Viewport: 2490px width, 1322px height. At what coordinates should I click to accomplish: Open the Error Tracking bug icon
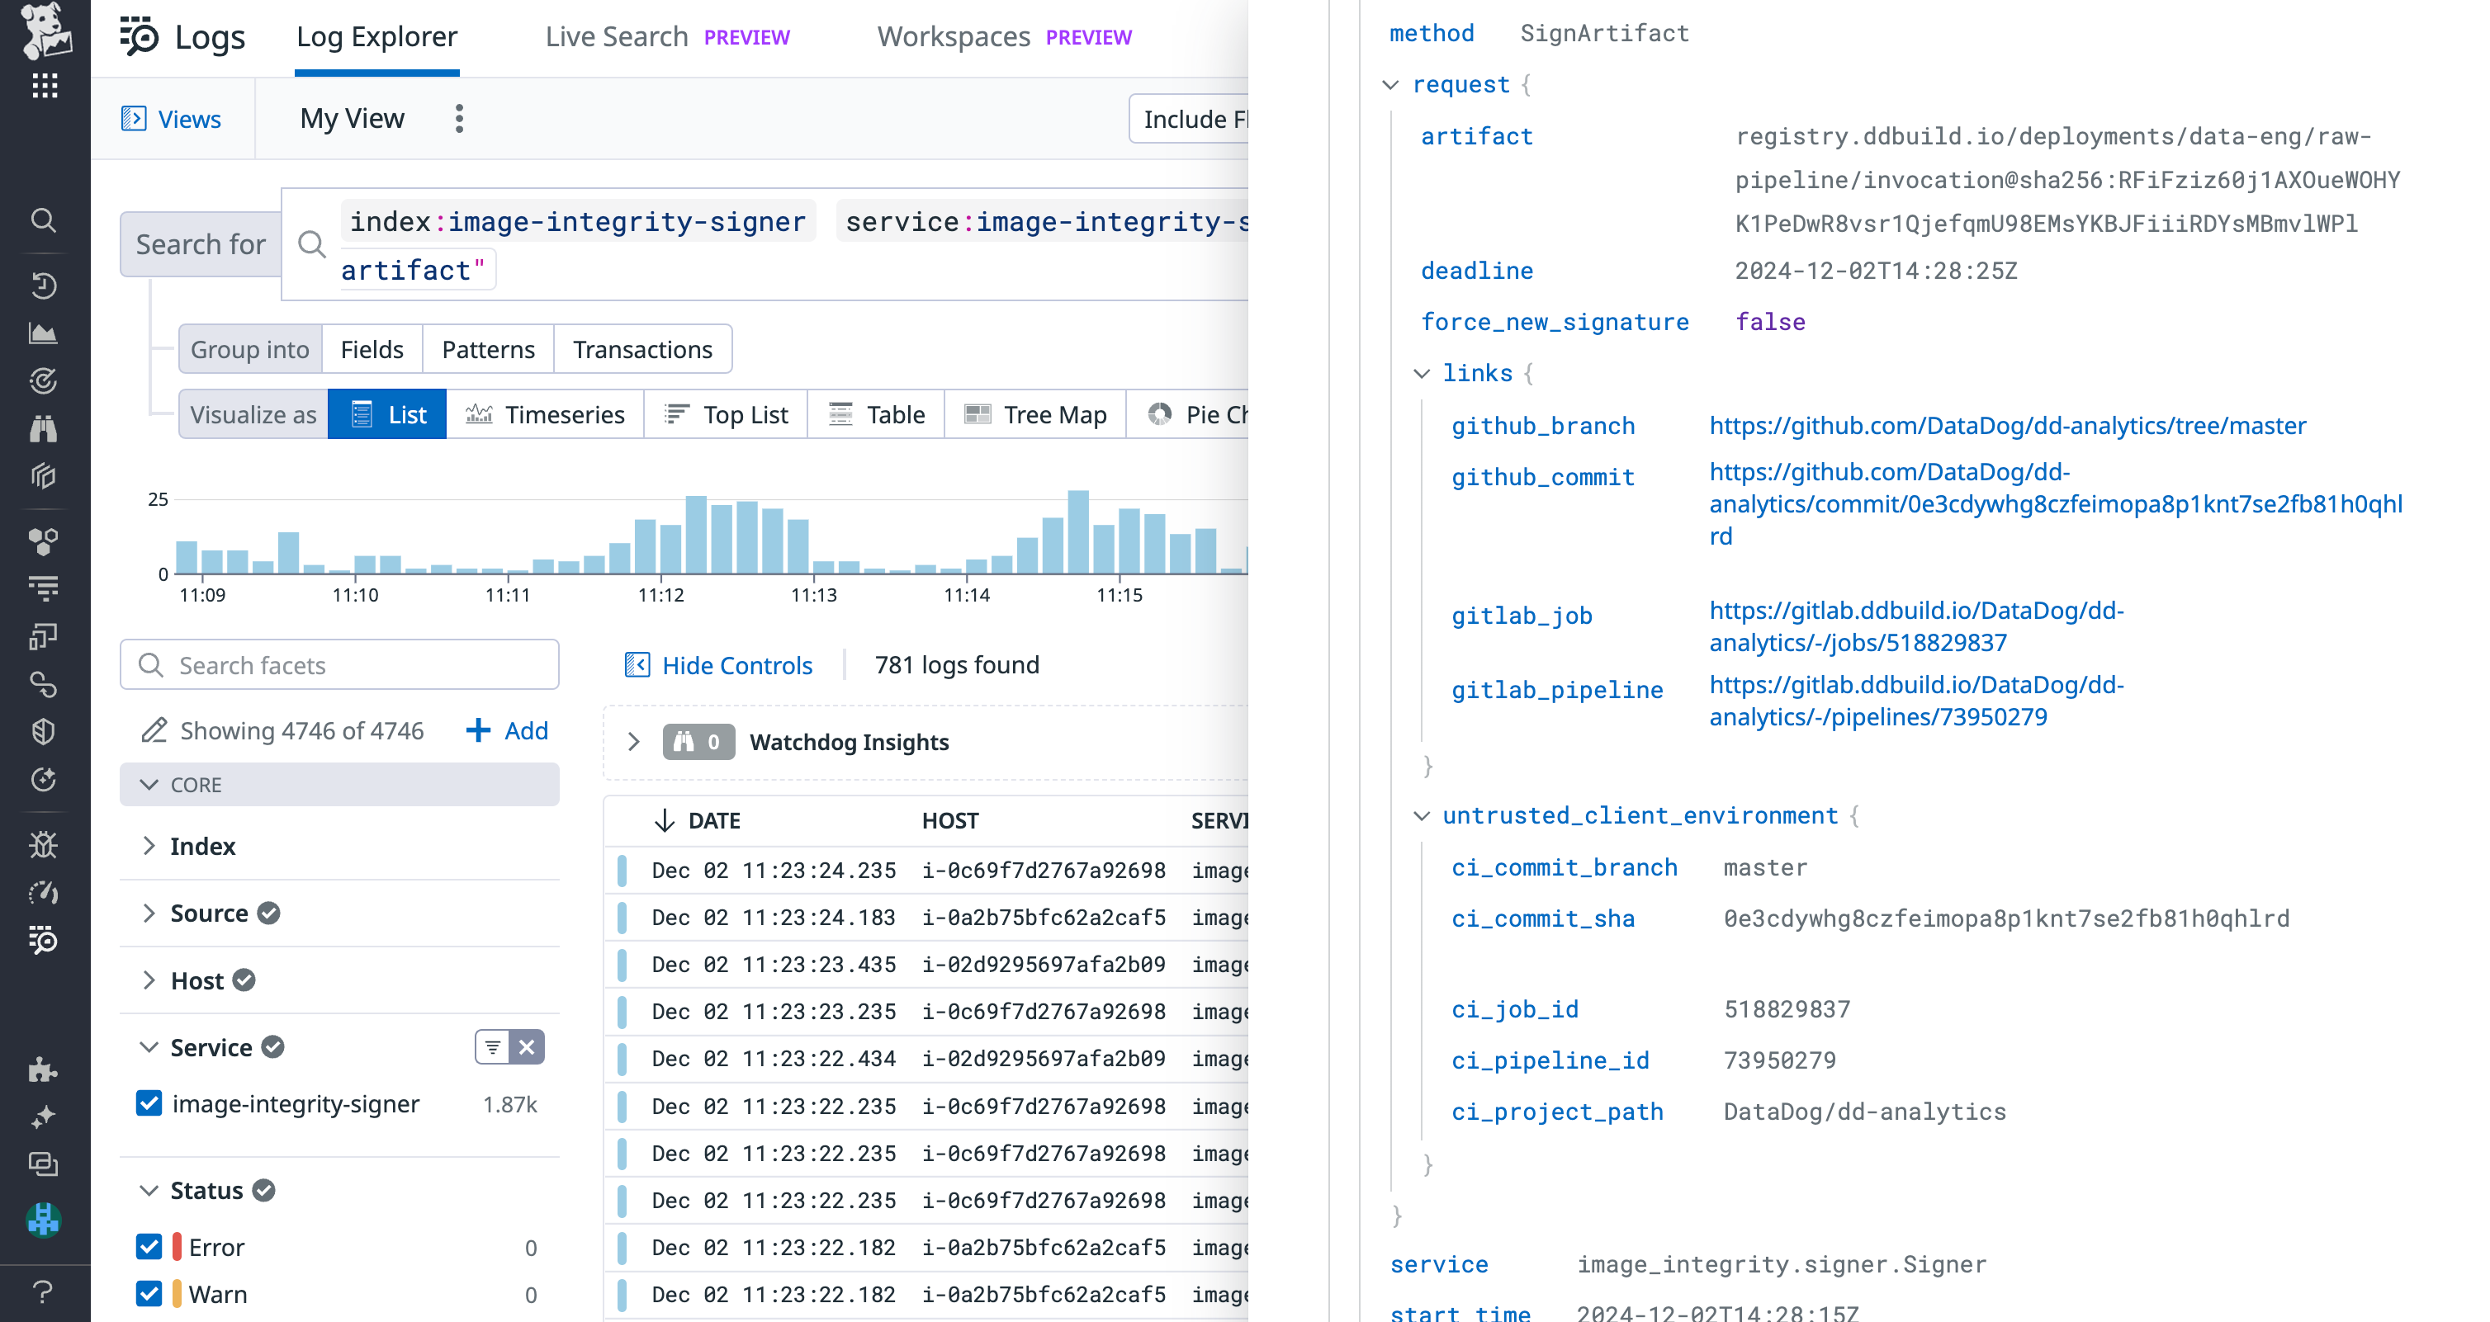[44, 845]
